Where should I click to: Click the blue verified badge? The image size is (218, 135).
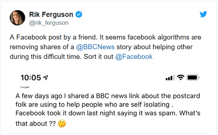[79, 14]
